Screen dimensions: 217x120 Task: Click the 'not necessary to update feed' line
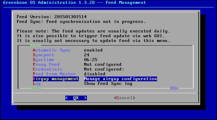93,41
